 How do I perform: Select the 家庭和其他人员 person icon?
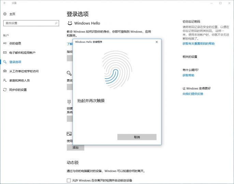(x=5, y=80)
